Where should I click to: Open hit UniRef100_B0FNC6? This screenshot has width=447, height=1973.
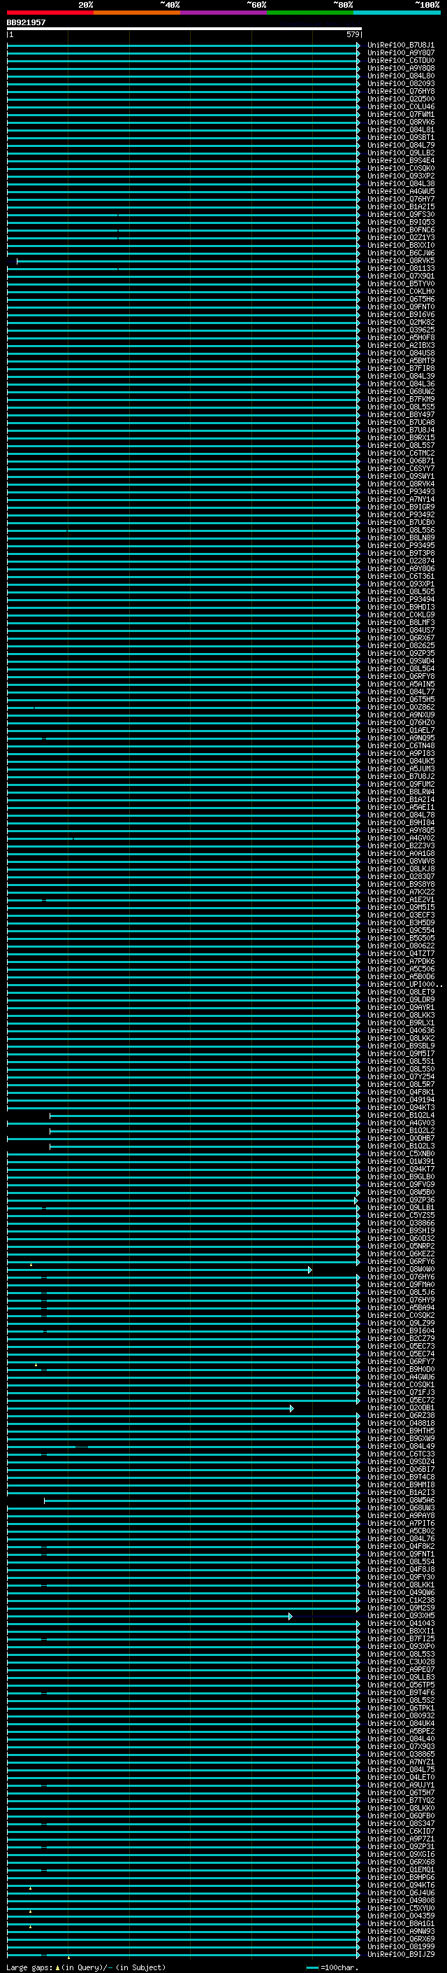pos(400,230)
